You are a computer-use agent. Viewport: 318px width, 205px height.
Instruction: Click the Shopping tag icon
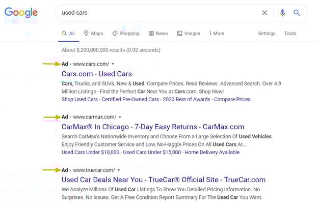point(115,34)
